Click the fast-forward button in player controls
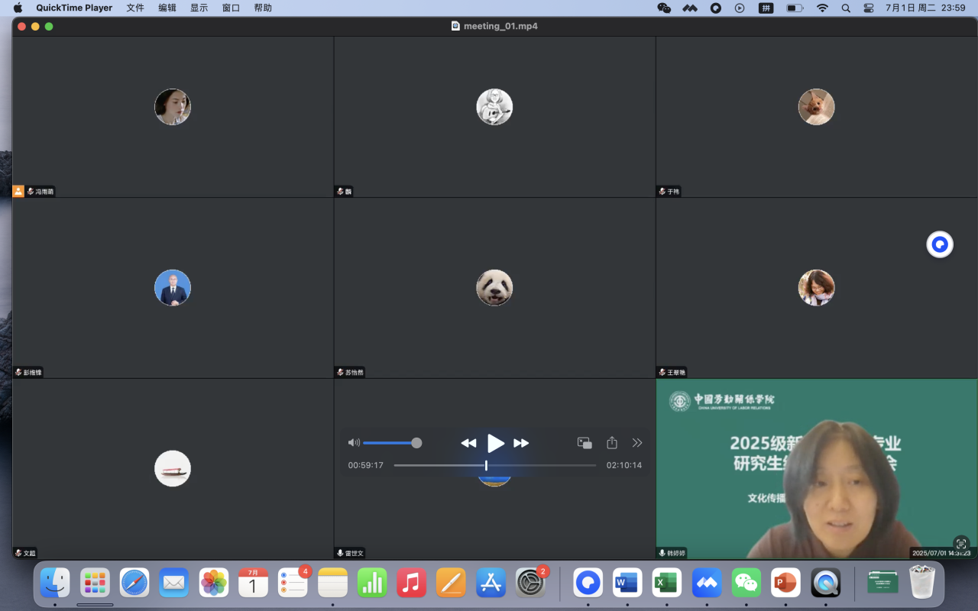This screenshot has height=611, width=978. (521, 443)
